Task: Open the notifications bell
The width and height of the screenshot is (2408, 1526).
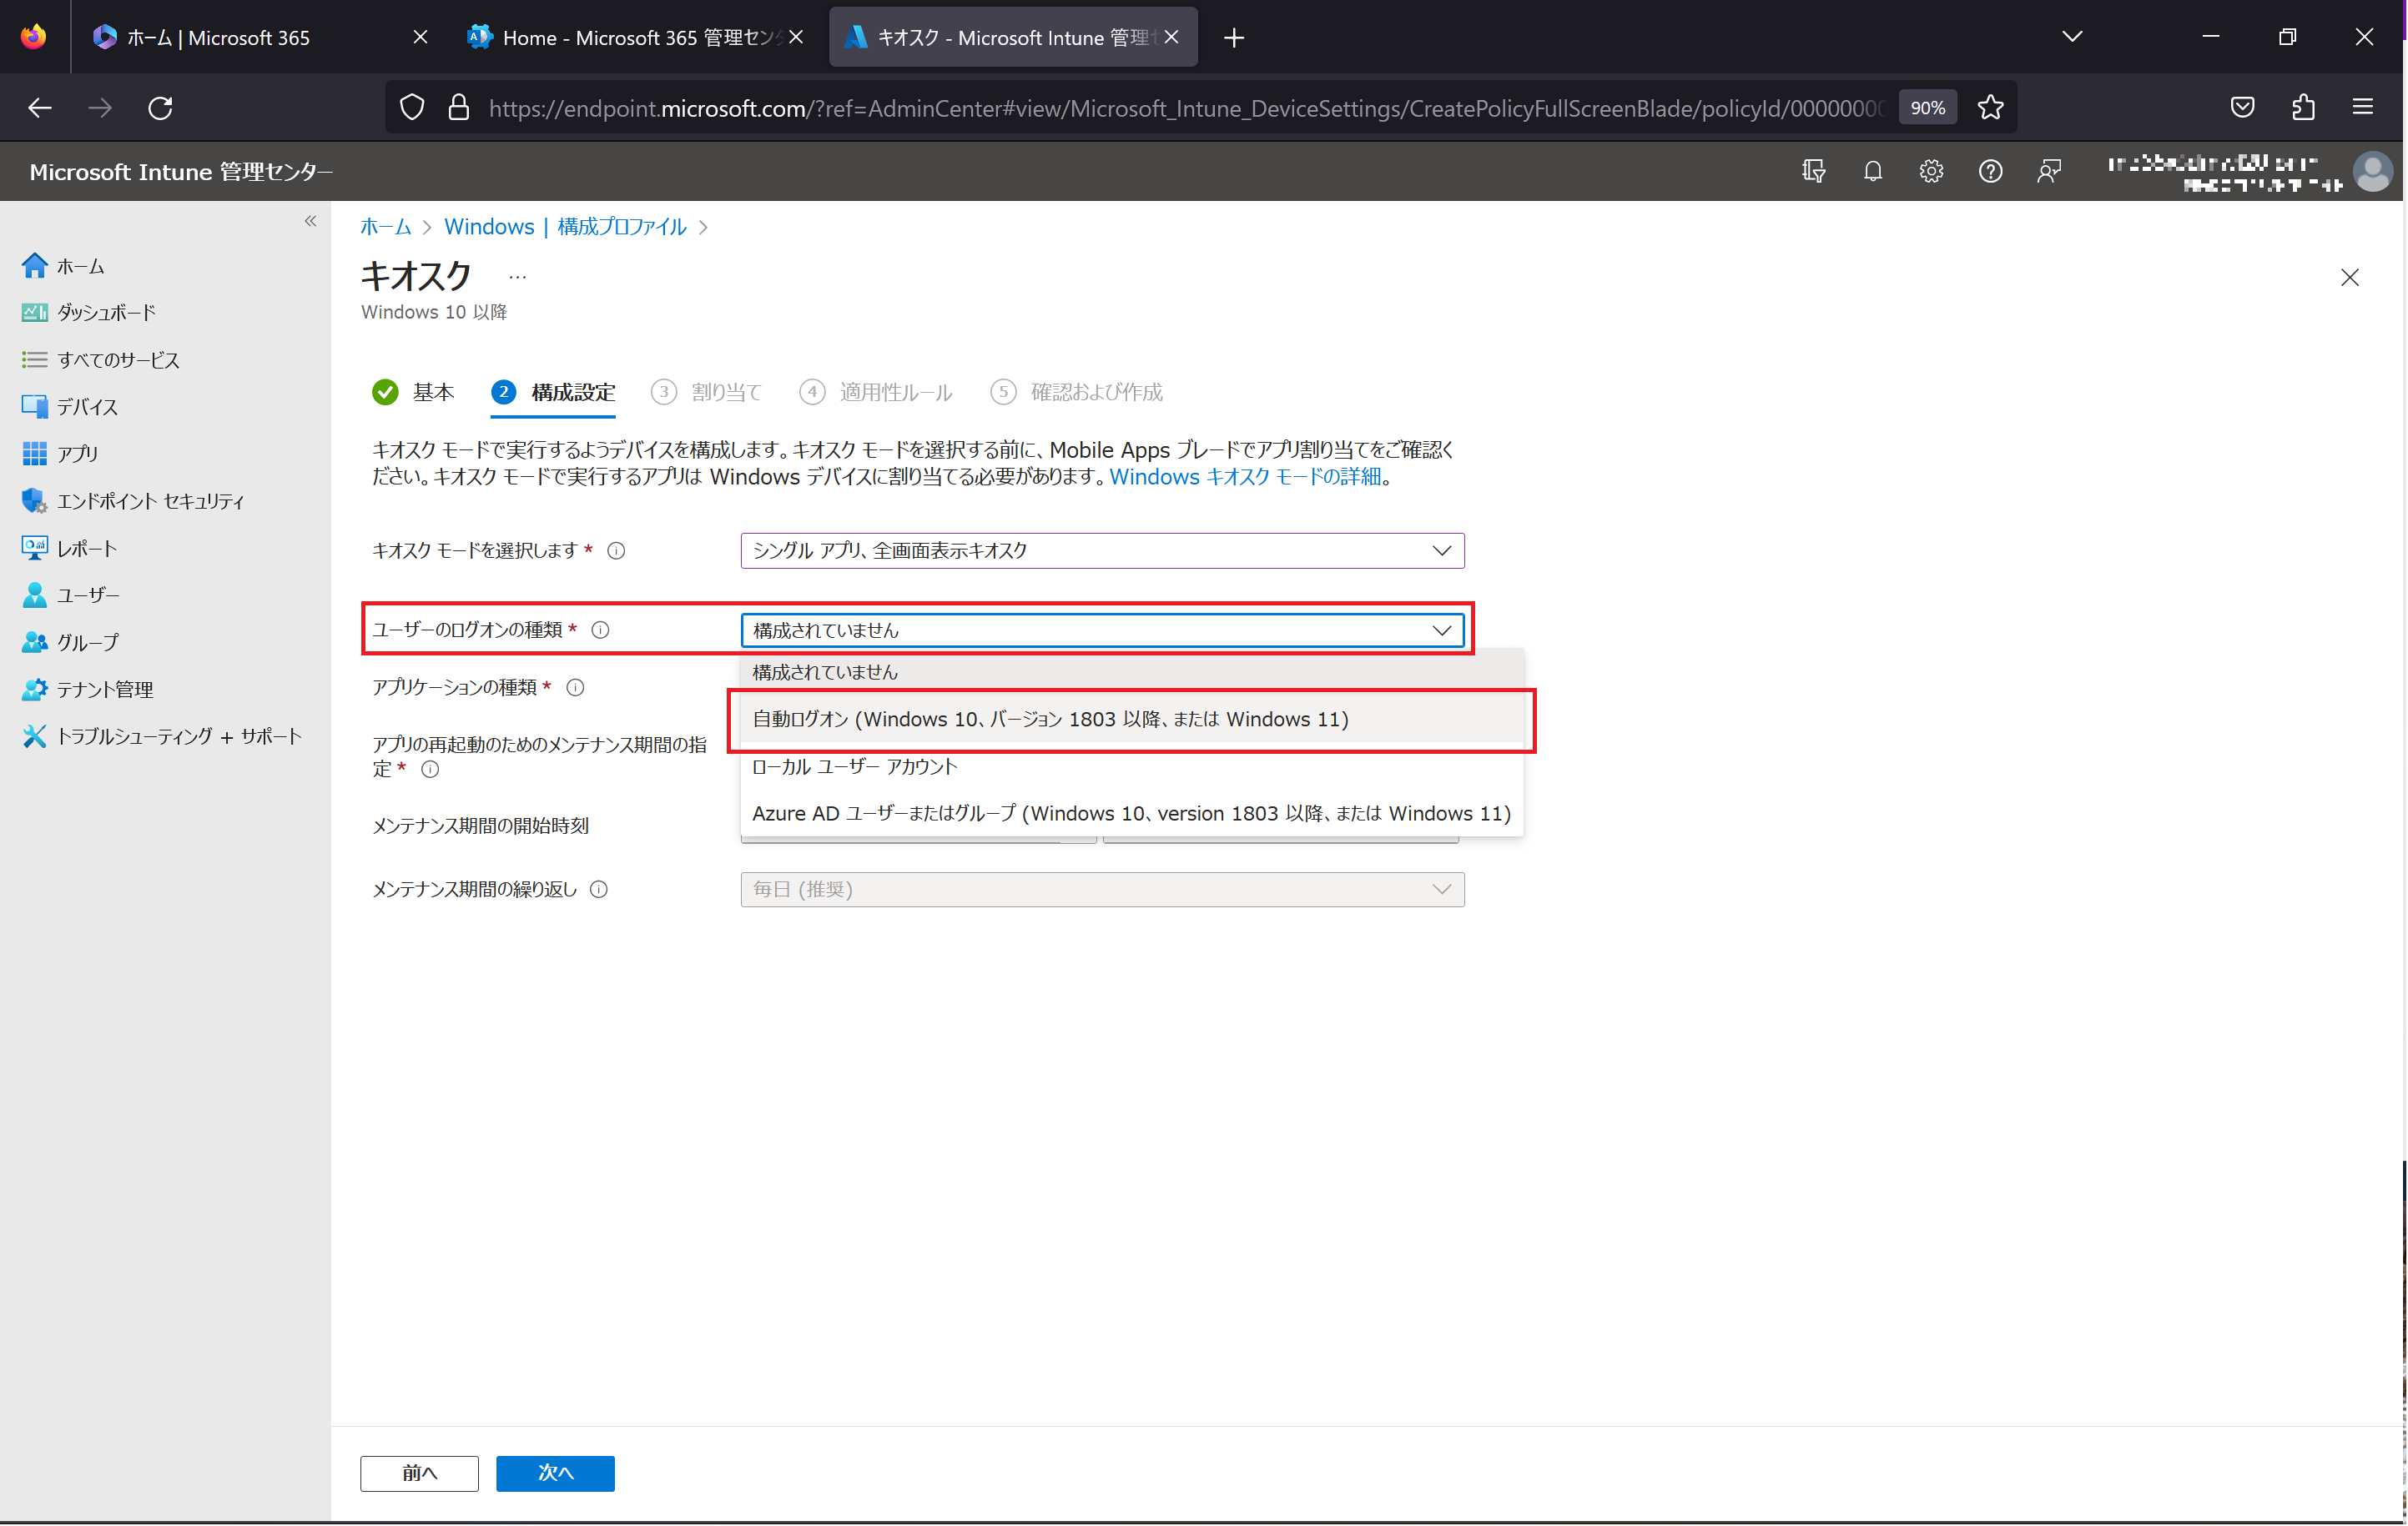Action: coord(1872,171)
